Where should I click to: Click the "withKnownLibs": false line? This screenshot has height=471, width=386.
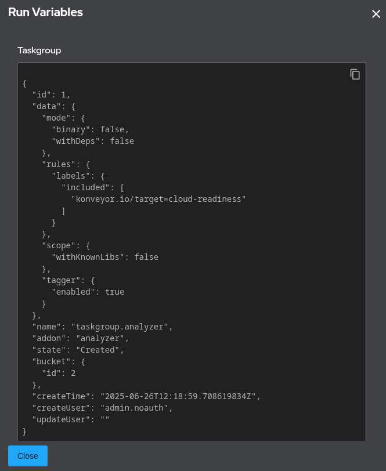pos(104,257)
